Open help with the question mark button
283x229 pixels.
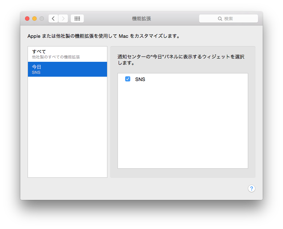251,189
